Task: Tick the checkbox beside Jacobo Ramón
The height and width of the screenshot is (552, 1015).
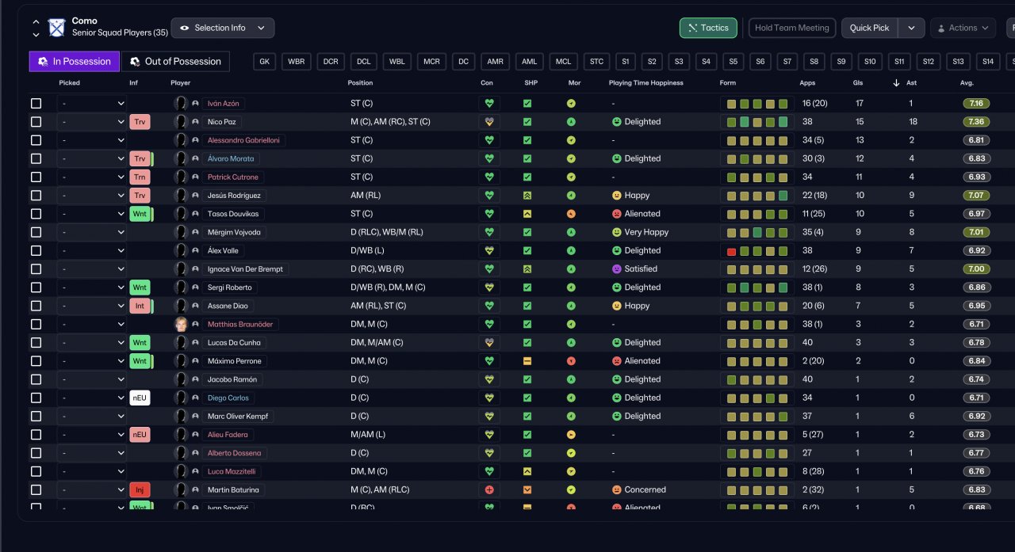Action: coord(36,379)
